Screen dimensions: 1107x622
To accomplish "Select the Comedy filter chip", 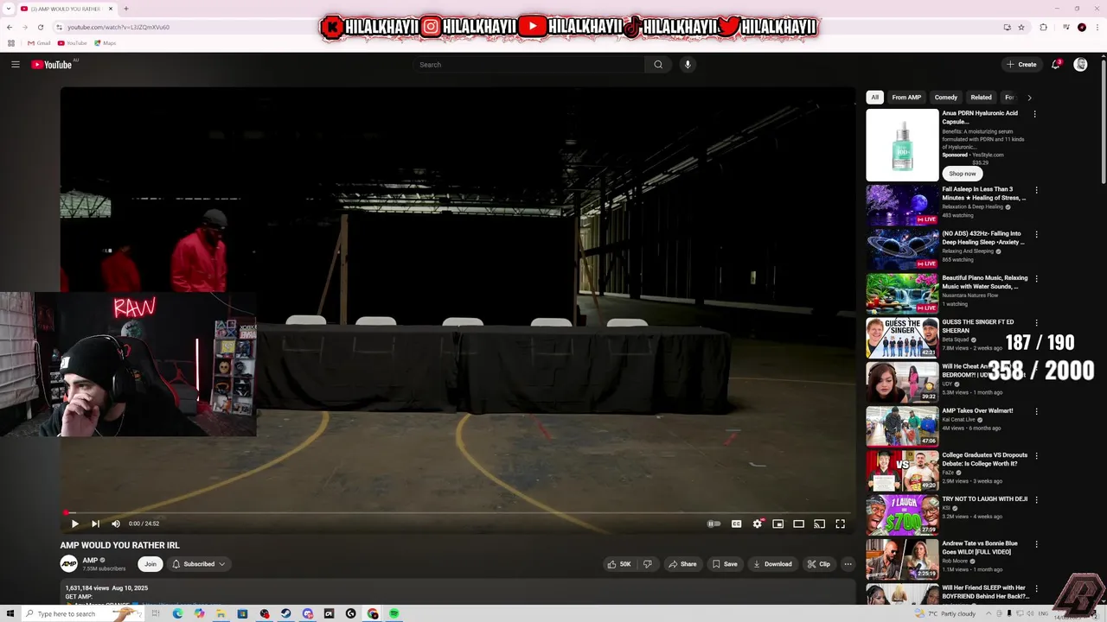I will (x=946, y=98).
